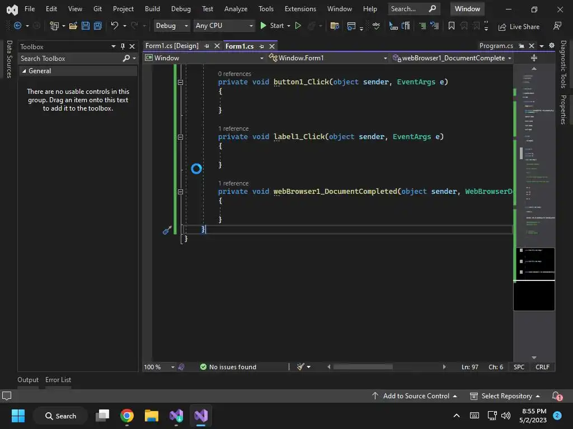Click the comment out selected lines icon
573x429 pixels.
422,26
